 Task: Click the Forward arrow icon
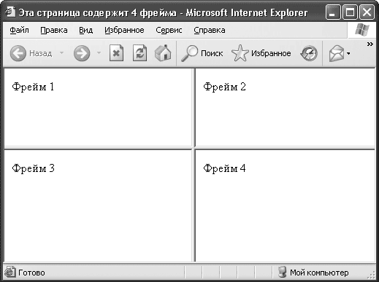point(82,53)
